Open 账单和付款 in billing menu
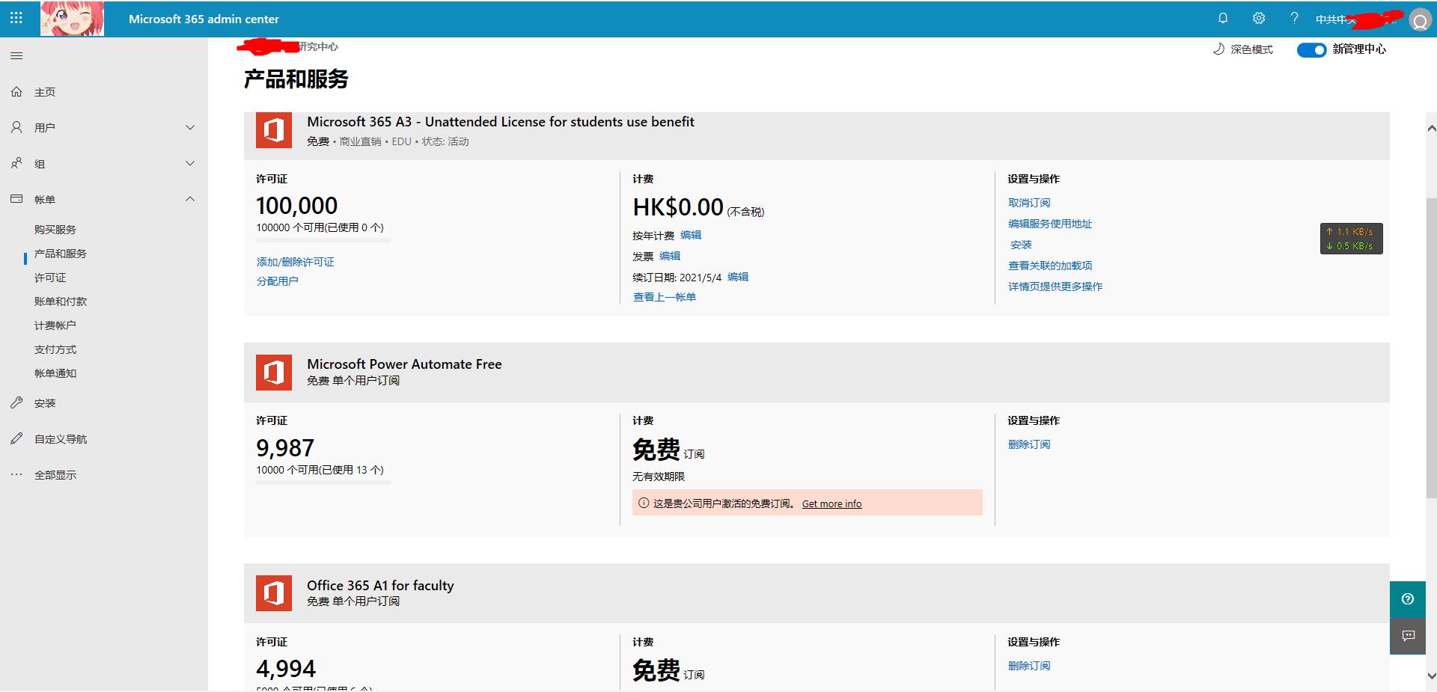1437x692 pixels. pyautogui.click(x=61, y=301)
